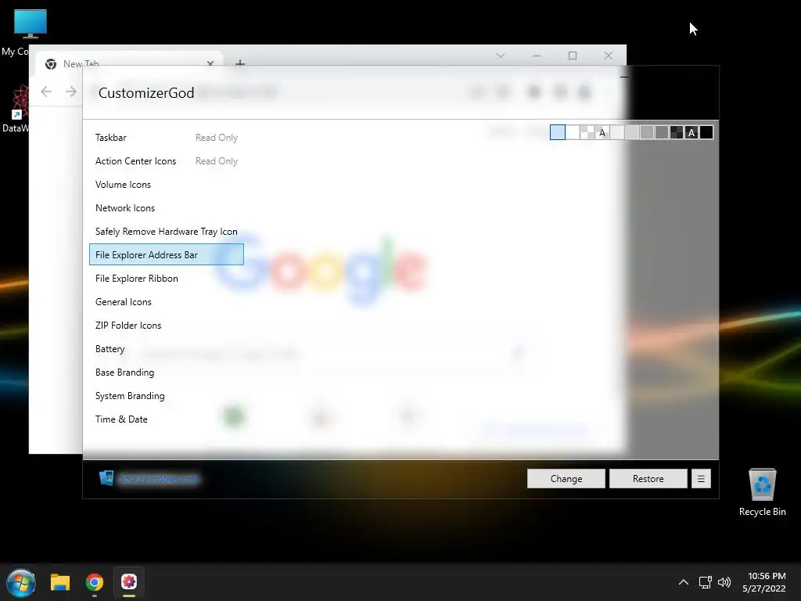
Task: Maximize the Chrome window
Action: [x=573, y=56]
